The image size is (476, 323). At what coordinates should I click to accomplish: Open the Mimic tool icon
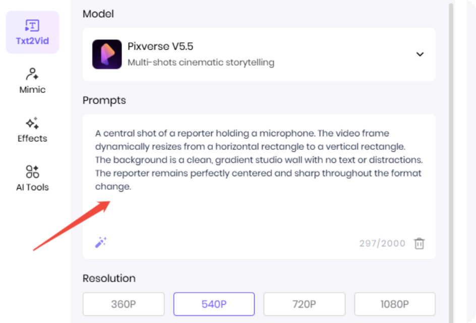click(32, 74)
